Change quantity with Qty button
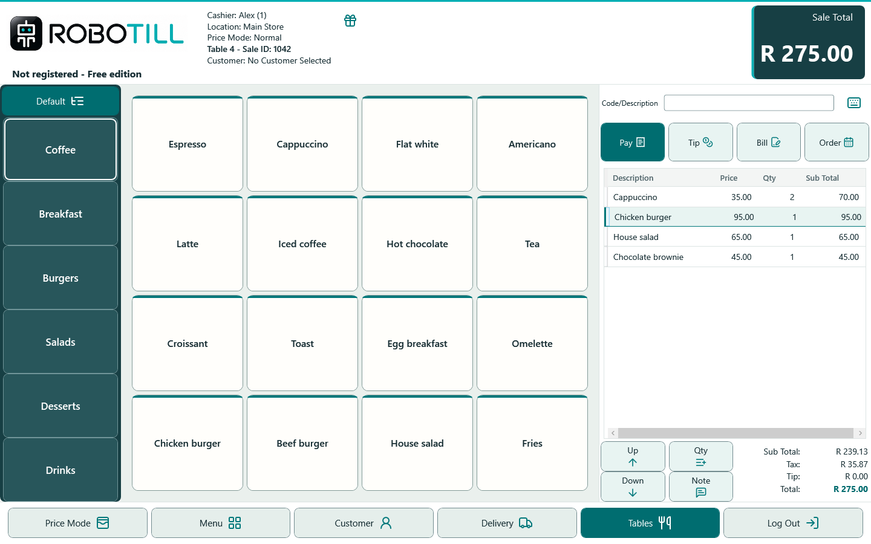The height and width of the screenshot is (544, 871). point(701,456)
